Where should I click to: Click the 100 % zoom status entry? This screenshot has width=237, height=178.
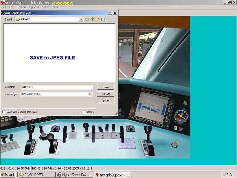pos(36,168)
